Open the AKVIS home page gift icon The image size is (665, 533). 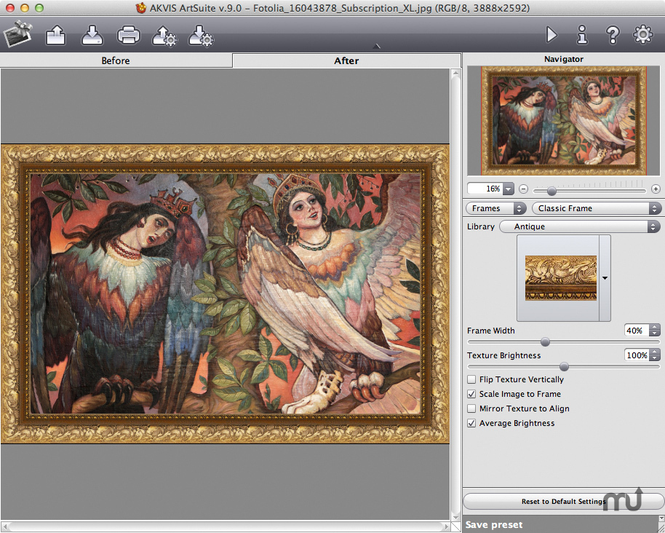[x=17, y=34]
